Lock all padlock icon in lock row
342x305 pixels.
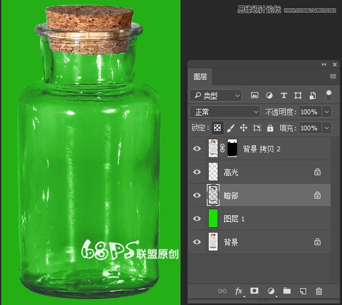tap(270, 128)
